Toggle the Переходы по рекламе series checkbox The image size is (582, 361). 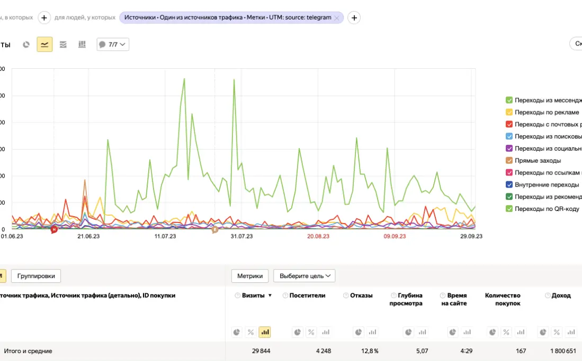click(x=509, y=112)
